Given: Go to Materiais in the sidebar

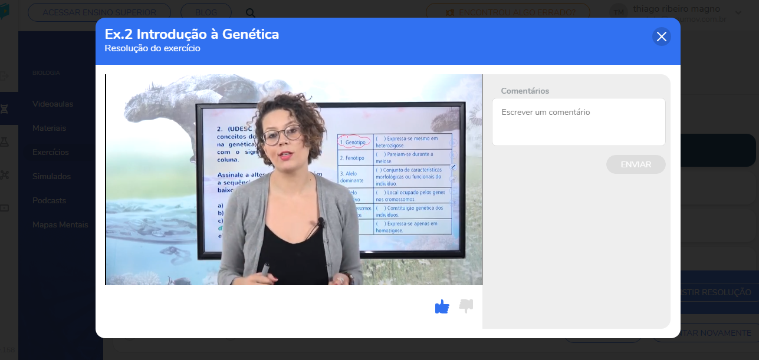Looking at the screenshot, I should [x=50, y=128].
